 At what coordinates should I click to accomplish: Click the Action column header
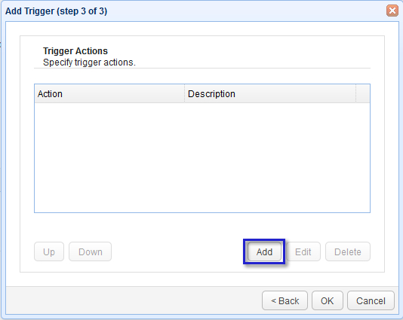[109, 94]
